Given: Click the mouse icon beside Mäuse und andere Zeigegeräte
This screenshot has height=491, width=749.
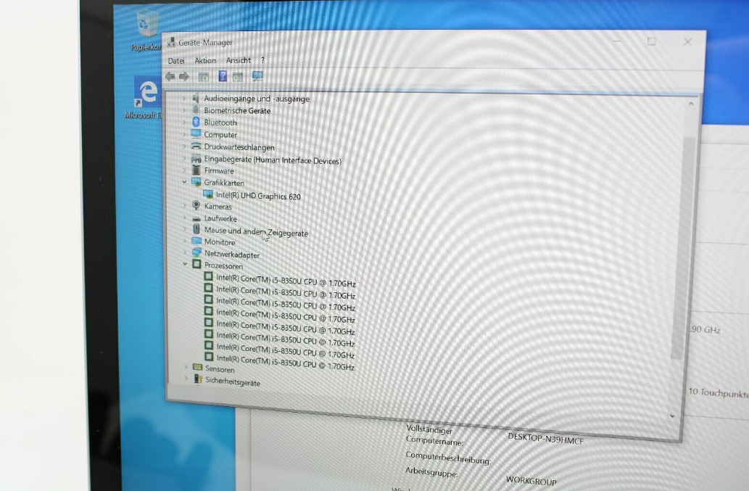Looking at the screenshot, I should click(x=196, y=229).
